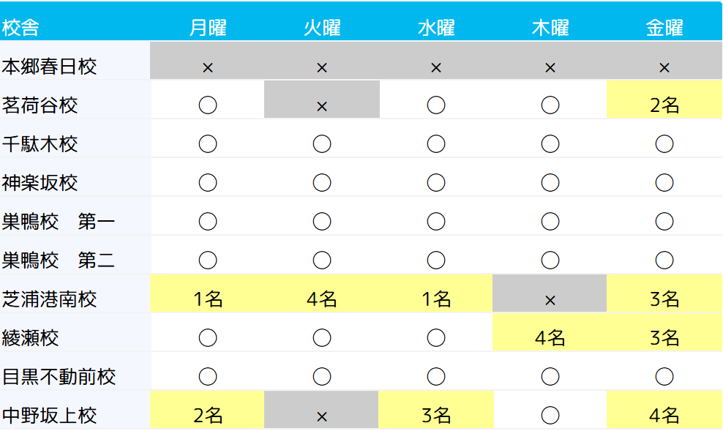Image resolution: width=723 pixels, height=431 pixels.
Task: Click the circle for 千駄木校 on 水曜
Action: coord(436,144)
